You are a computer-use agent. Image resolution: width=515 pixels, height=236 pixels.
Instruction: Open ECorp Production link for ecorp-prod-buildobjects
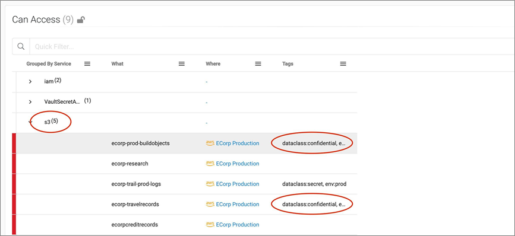[x=238, y=143]
